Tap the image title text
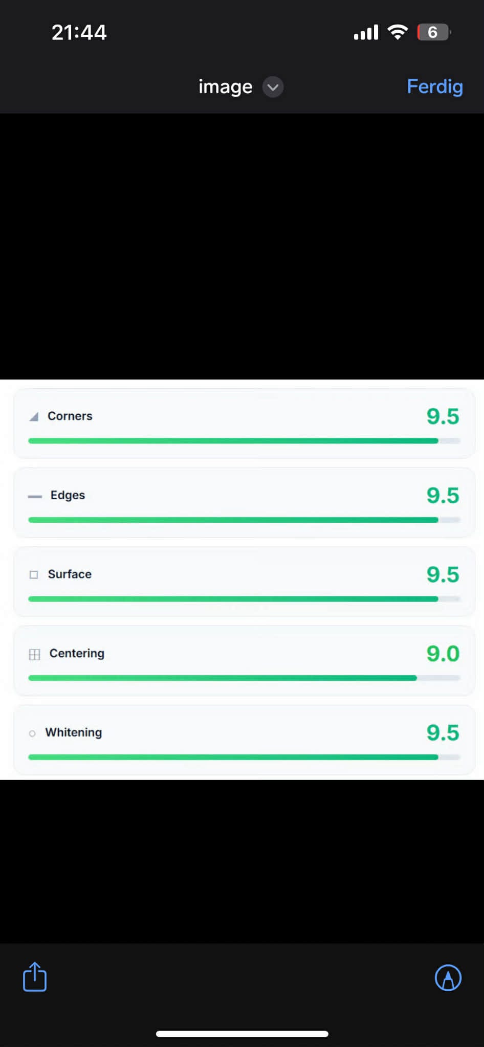The height and width of the screenshot is (1047, 484). click(x=225, y=87)
